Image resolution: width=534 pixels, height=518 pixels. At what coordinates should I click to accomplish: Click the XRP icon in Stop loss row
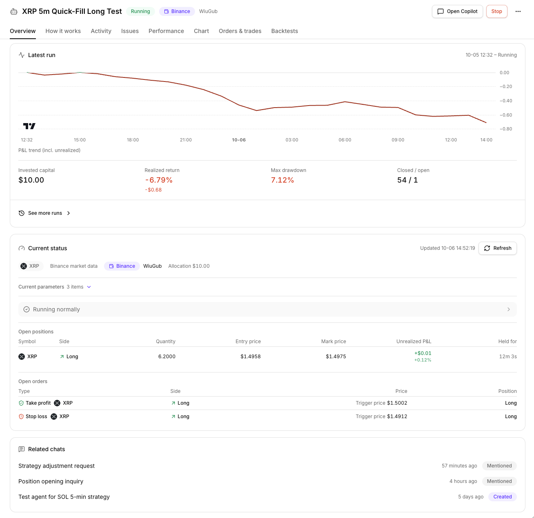(x=54, y=417)
